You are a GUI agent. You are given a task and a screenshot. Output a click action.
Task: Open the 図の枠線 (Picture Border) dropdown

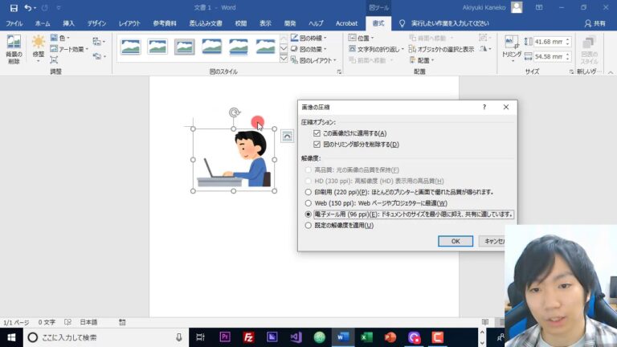click(308, 38)
